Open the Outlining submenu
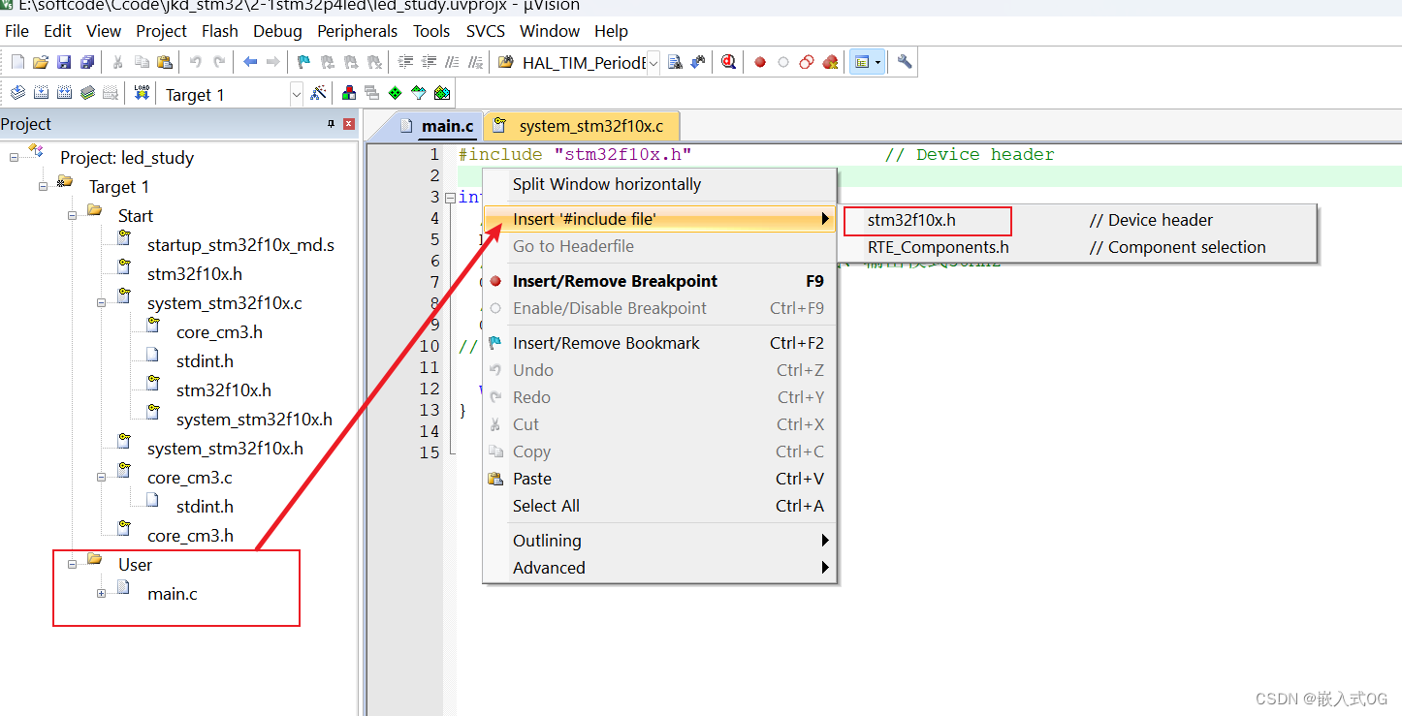This screenshot has height=716, width=1402. coord(659,541)
